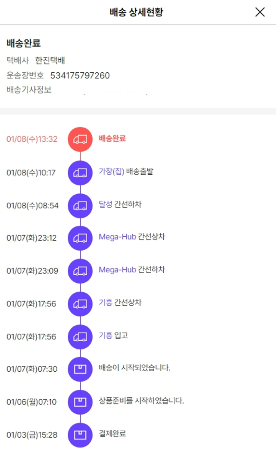The height and width of the screenshot is (466, 276).
Task: Click the truck icon for 기흥 간선상차
Action: pyautogui.click(x=80, y=304)
